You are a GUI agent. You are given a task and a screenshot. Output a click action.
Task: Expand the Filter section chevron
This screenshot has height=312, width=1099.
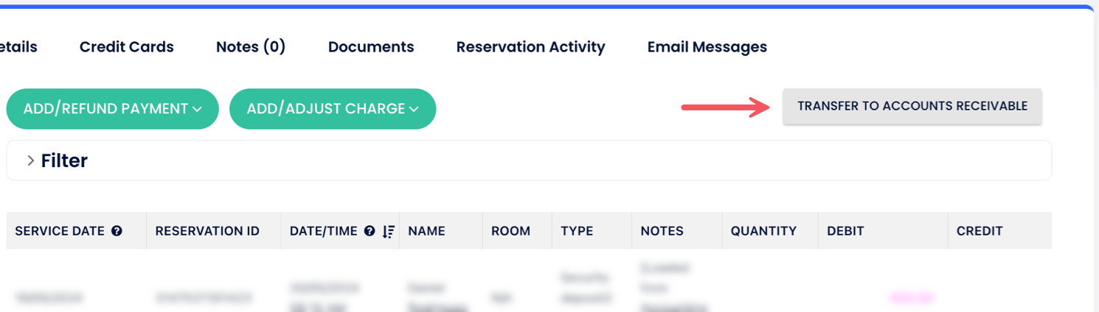tap(31, 160)
